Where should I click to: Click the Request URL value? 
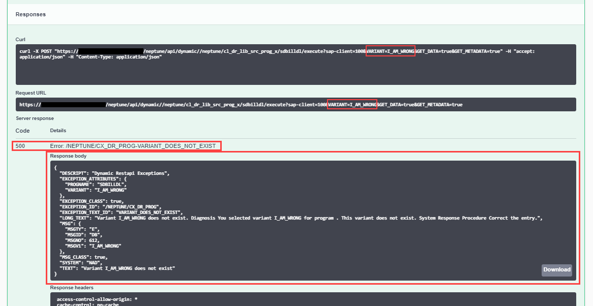point(203,104)
